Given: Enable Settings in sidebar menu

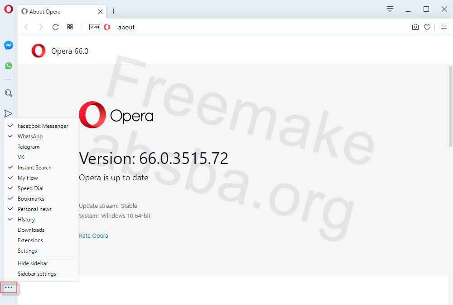Looking at the screenshot, I should click(x=41, y=250).
